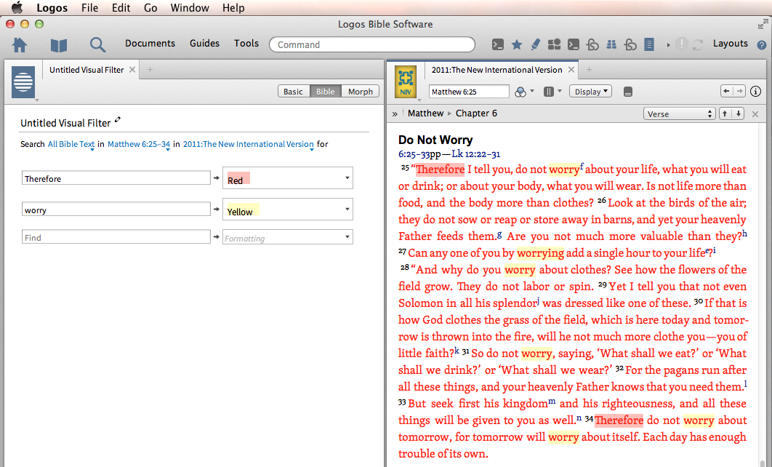Open the All Bible Text search-field dropdown
Image resolution: width=772 pixels, height=467 pixels.
pos(71,144)
